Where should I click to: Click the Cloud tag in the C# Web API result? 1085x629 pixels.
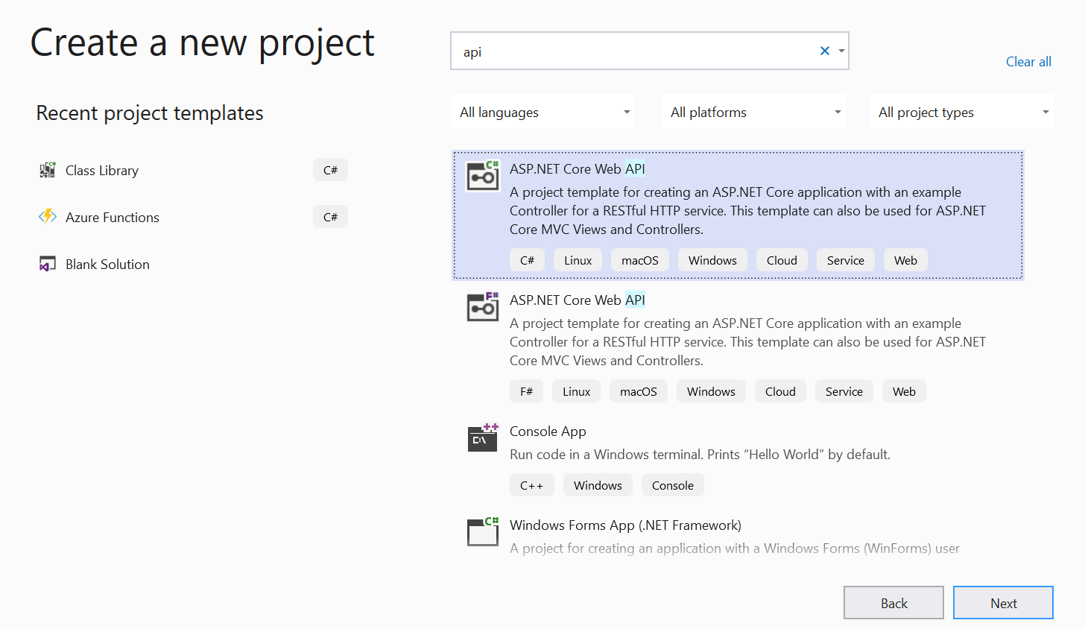[x=782, y=260]
